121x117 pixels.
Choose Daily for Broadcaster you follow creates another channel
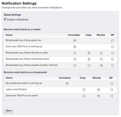(x=89, y=65)
